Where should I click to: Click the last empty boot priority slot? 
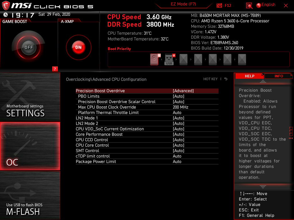(x=242, y=60)
